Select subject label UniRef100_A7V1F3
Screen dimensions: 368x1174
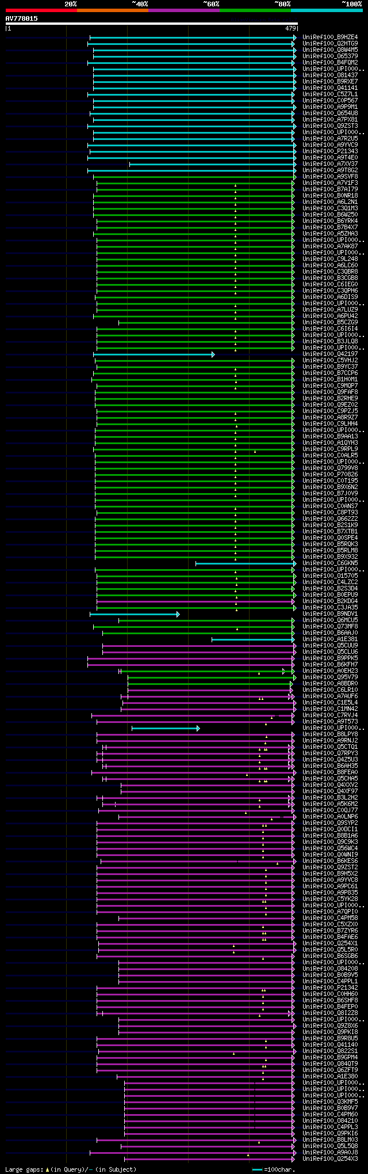(x=330, y=183)
